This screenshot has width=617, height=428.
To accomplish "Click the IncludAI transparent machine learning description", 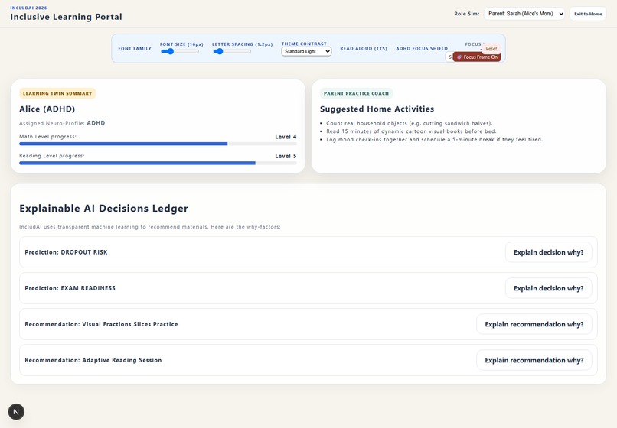I will tap(150, 227).
